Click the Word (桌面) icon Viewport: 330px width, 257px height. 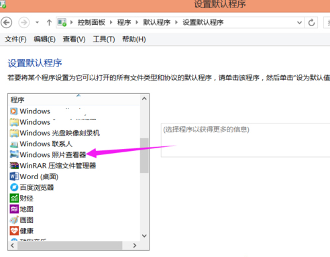14,176
